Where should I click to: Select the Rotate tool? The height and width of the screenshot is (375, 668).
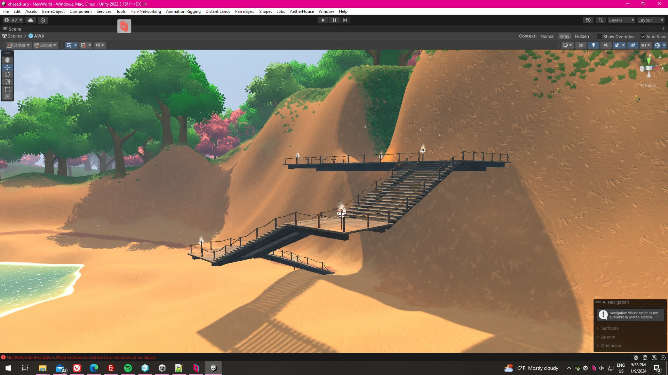coord(7,75)
